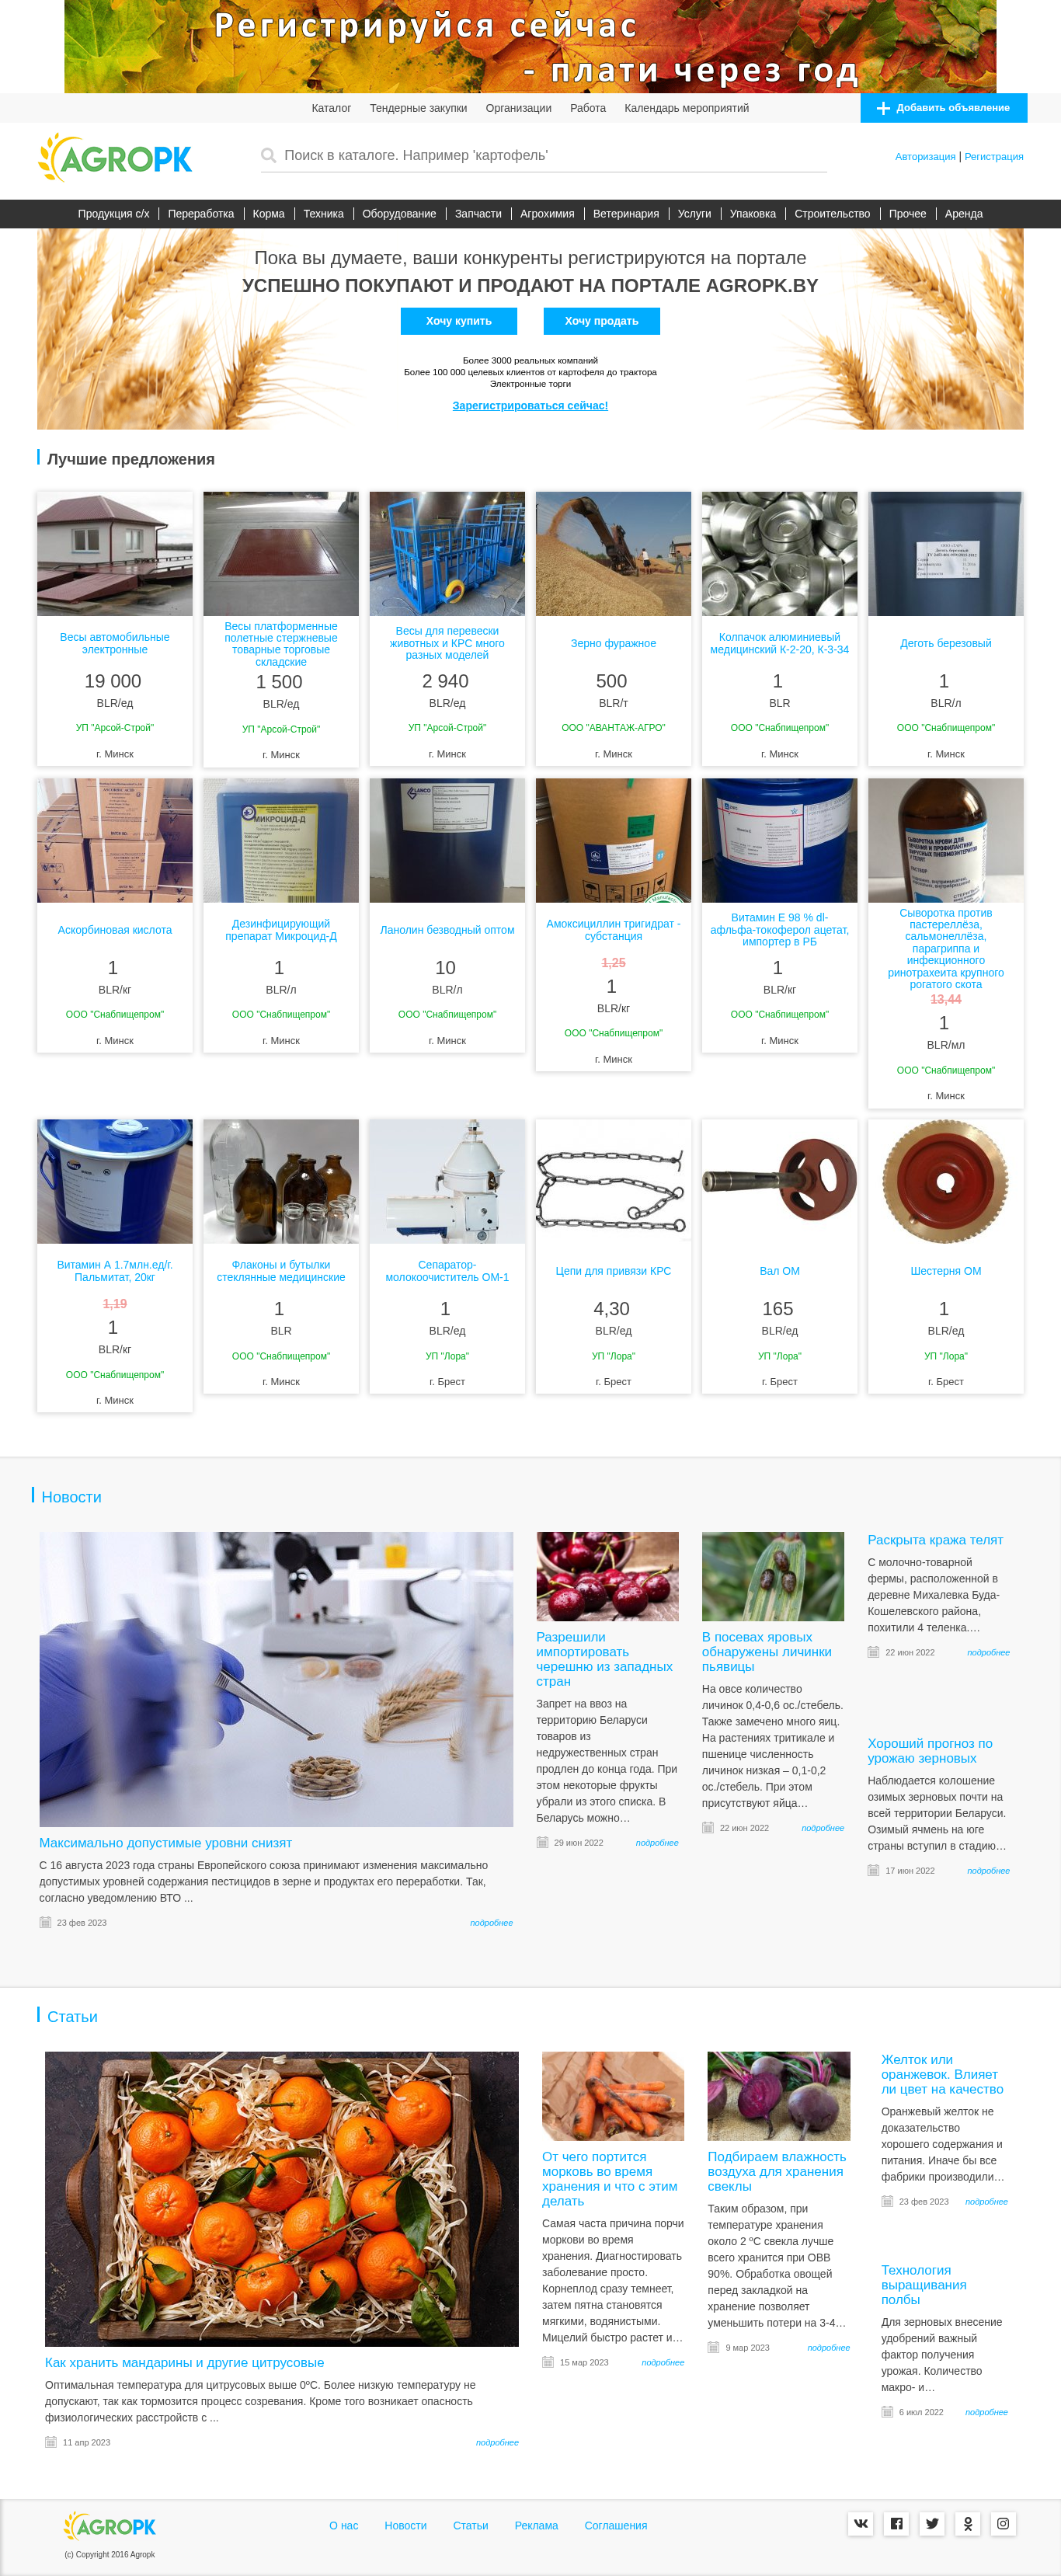Viewport: 1061px width, 2576px height.
Task: Click the 'Хочу продать' button
Action: click(x=601, y=321)
